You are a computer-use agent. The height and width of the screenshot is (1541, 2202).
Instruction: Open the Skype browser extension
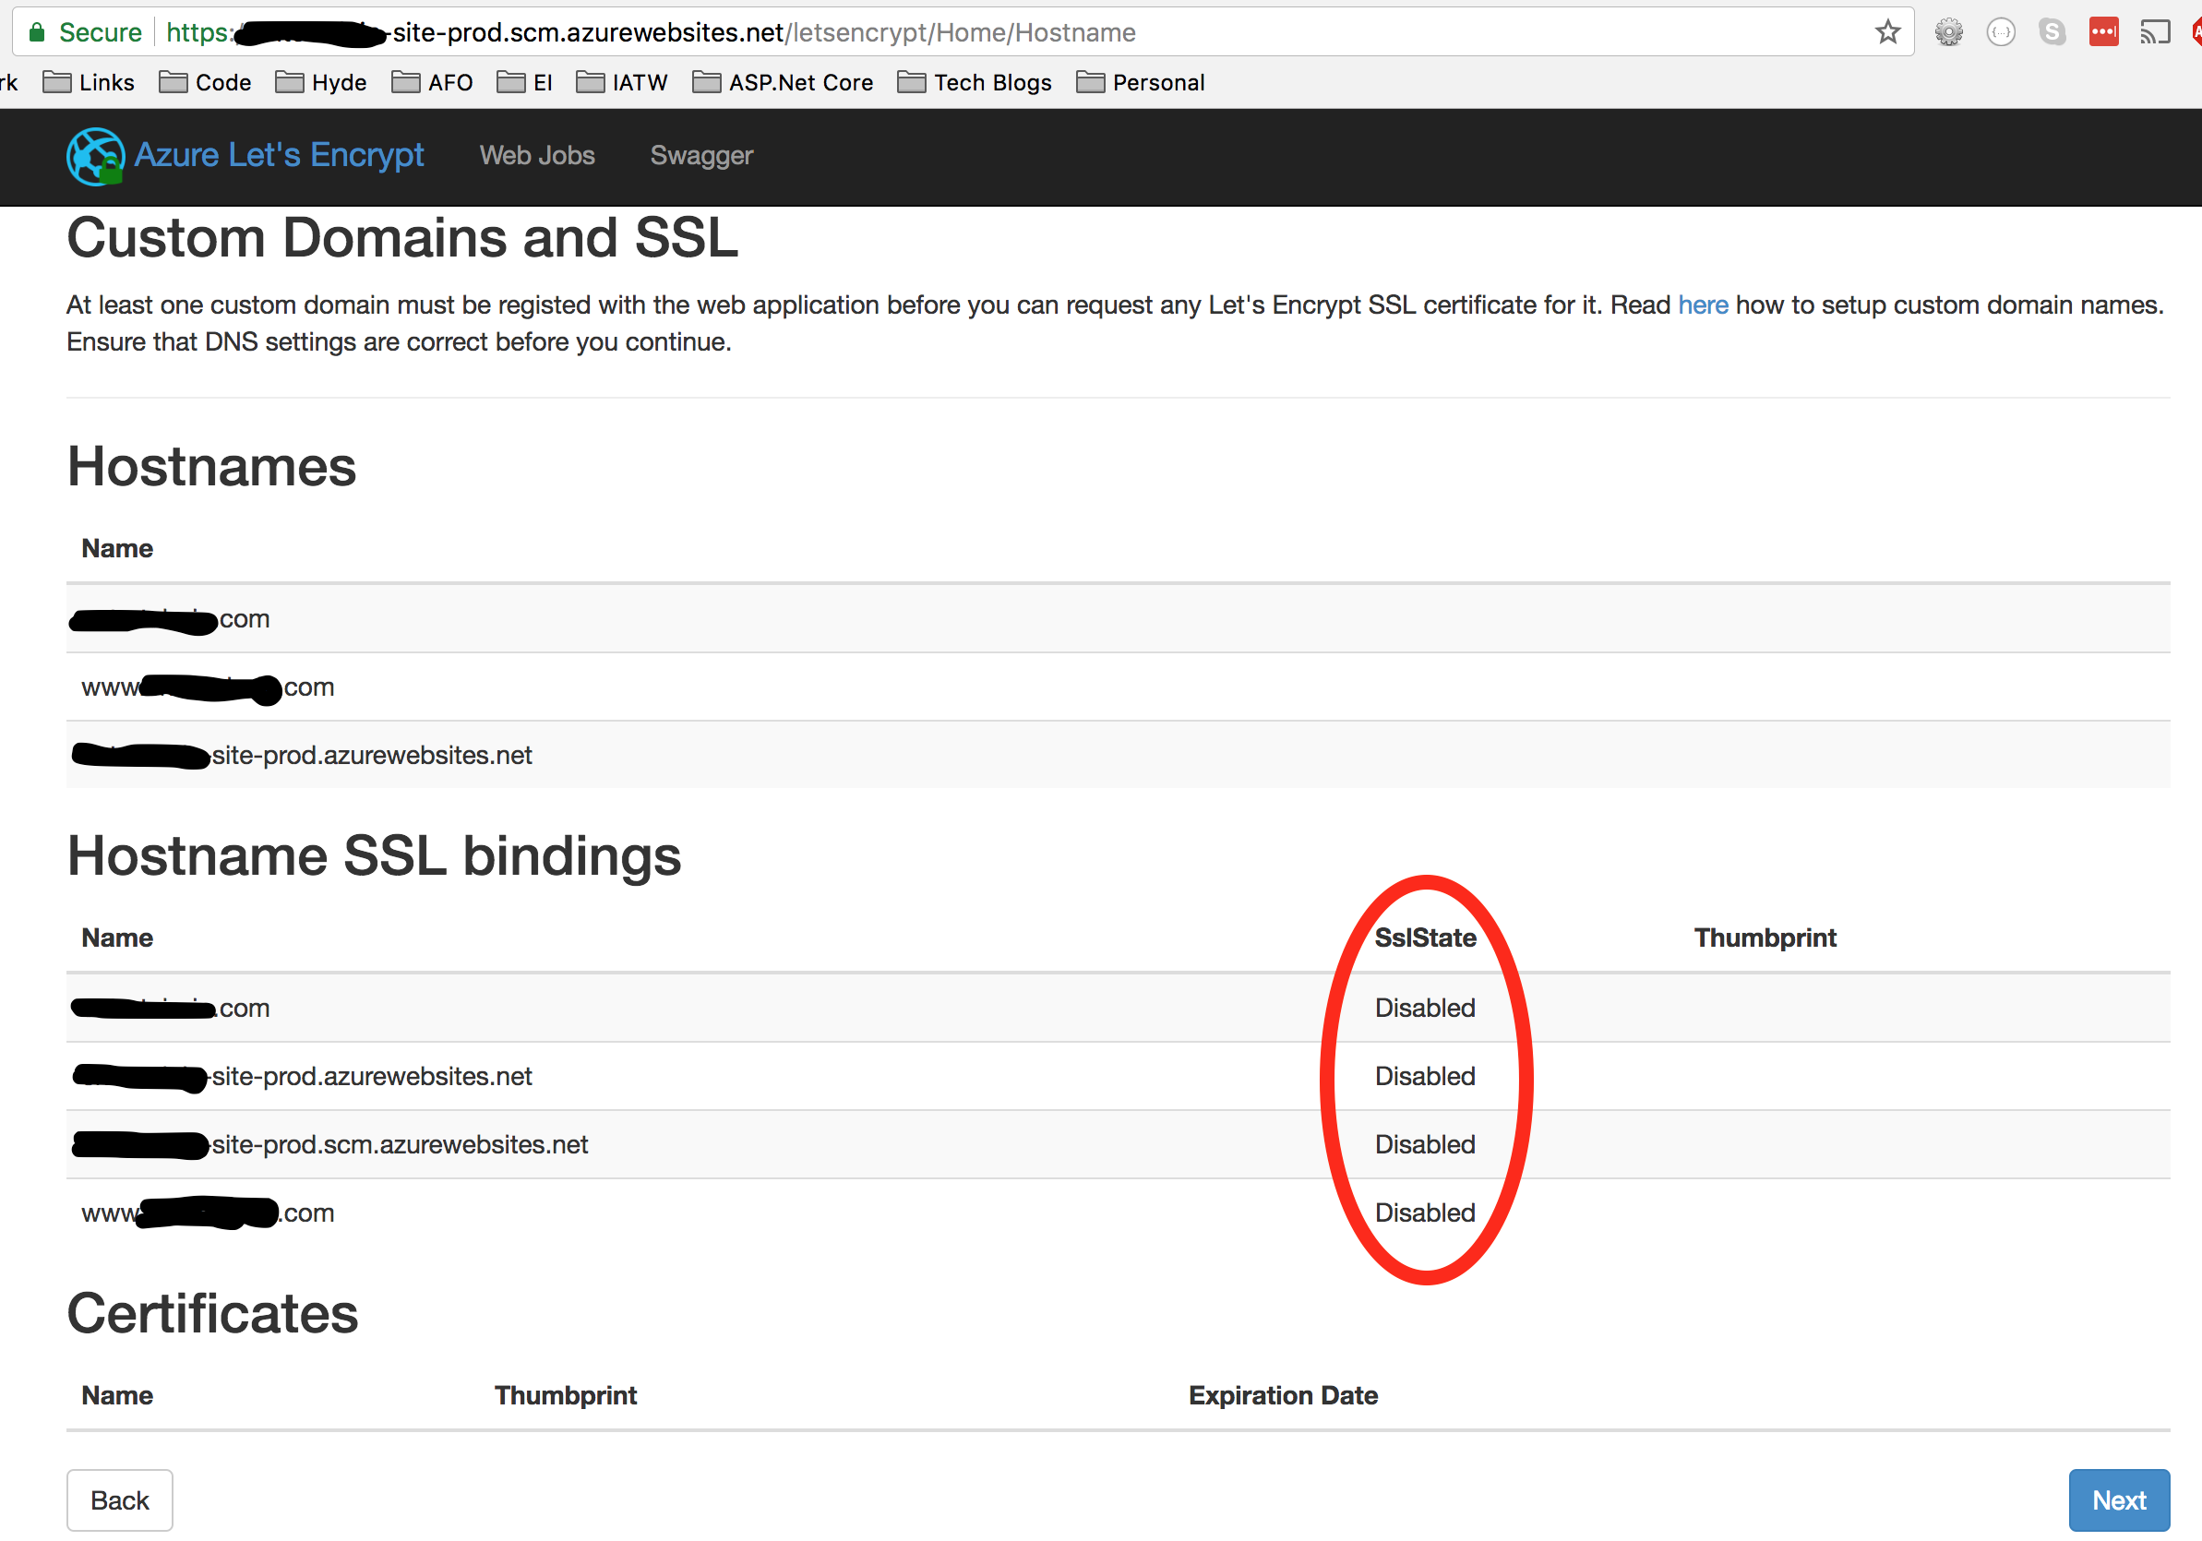(x=2052, y=31)
